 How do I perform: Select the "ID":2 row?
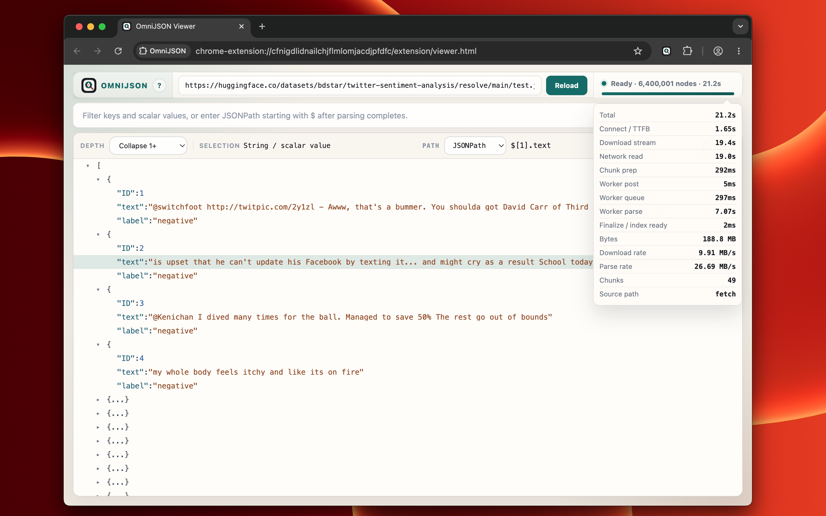(333, 249)
